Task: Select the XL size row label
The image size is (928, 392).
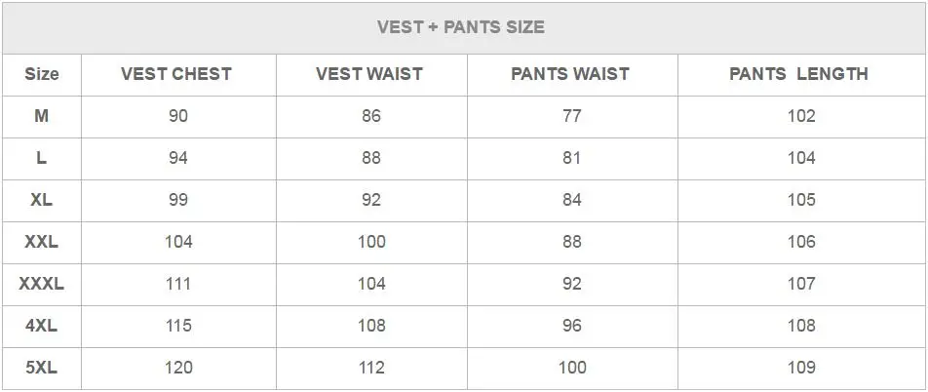Action: (41, 200)
